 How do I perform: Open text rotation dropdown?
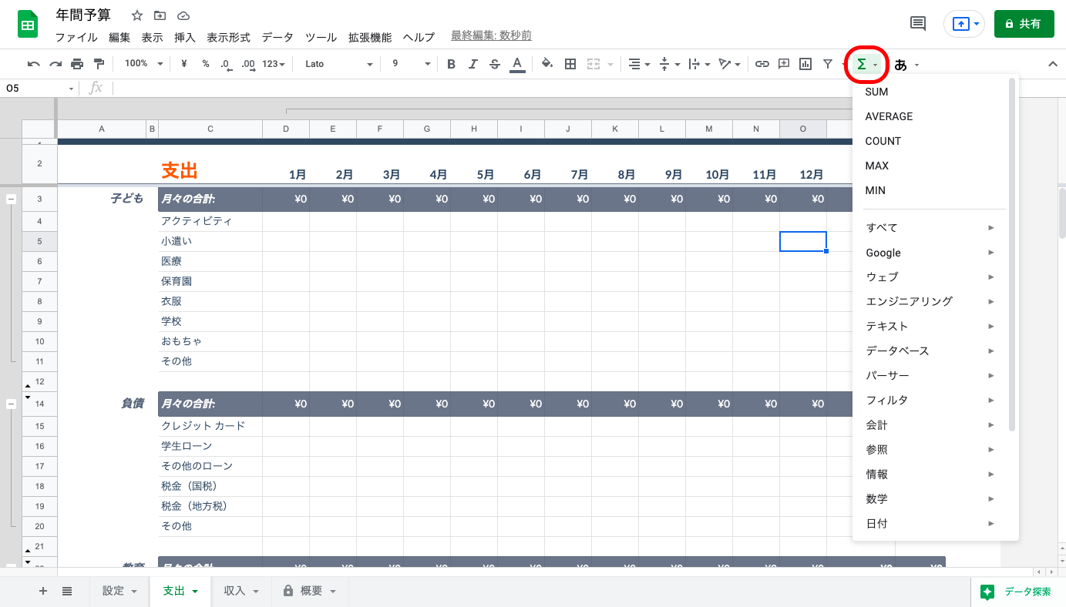point(730,64)
